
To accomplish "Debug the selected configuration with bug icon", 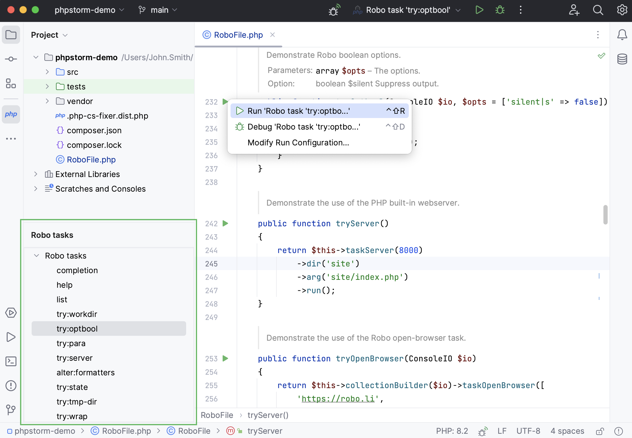I will (x=500, y=10).
